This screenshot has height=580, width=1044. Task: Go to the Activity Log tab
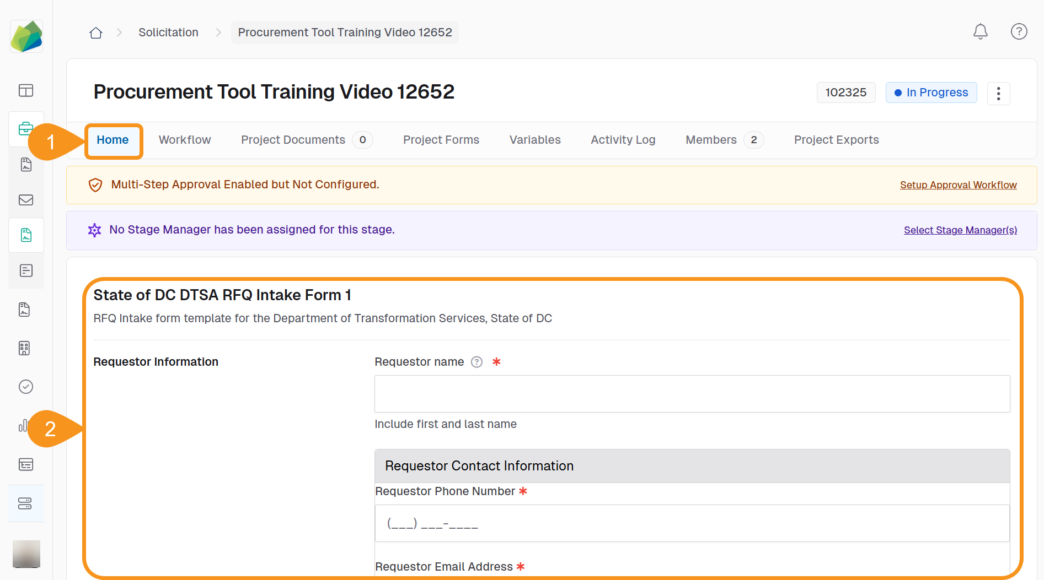click(x=623, y=140)
